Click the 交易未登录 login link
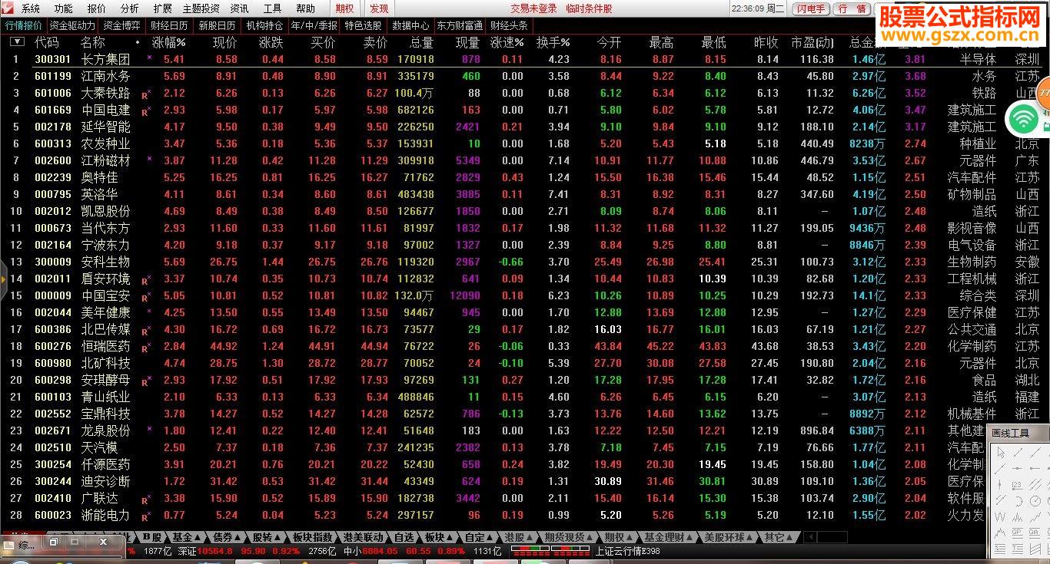Screen dimensions: 1050x564 533,8
